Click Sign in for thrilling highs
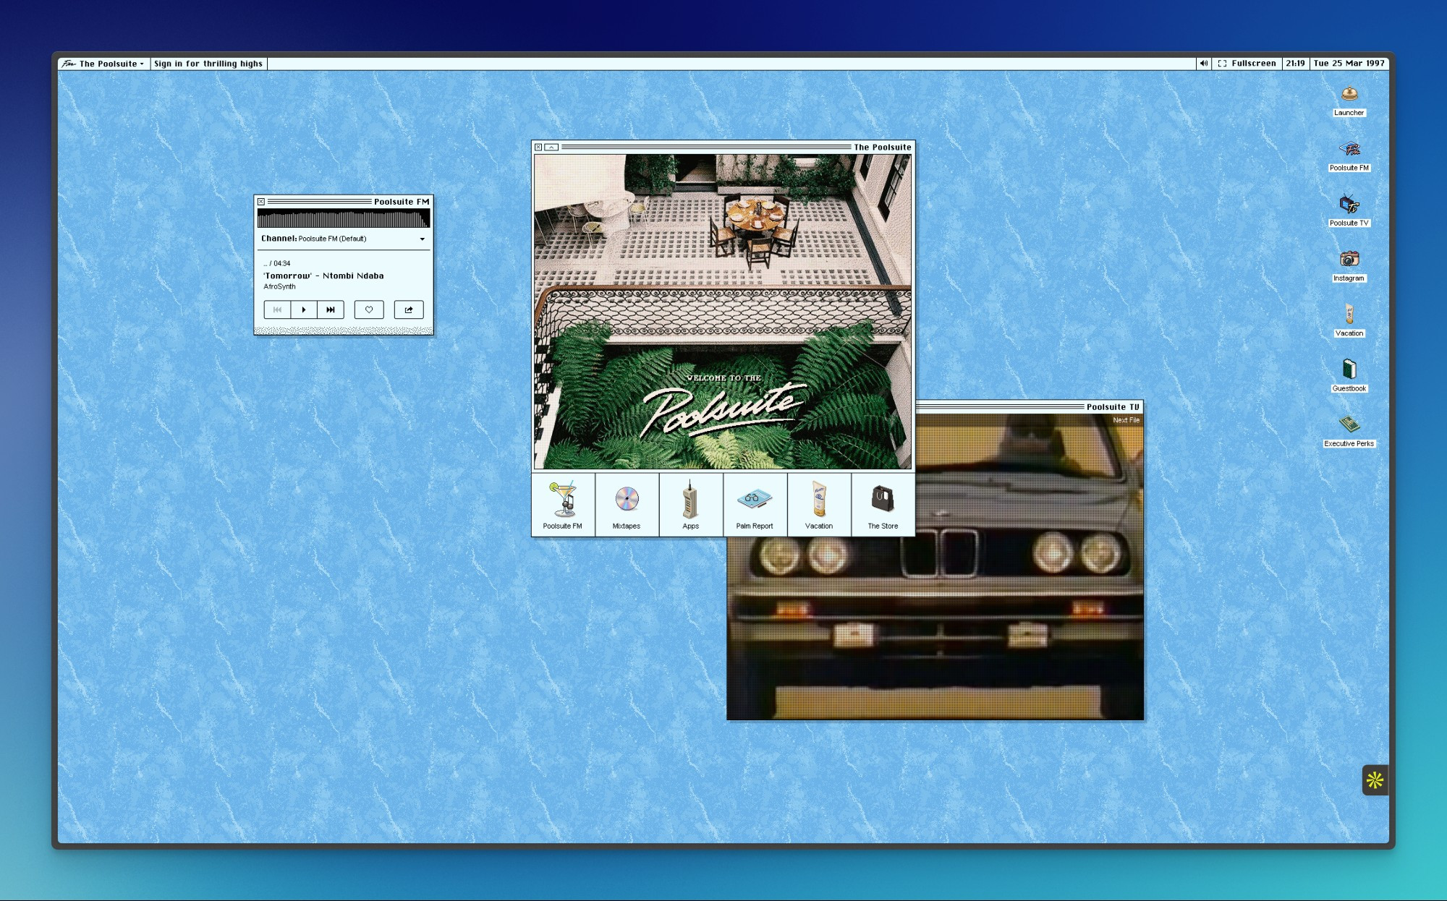 coord(208,64)
